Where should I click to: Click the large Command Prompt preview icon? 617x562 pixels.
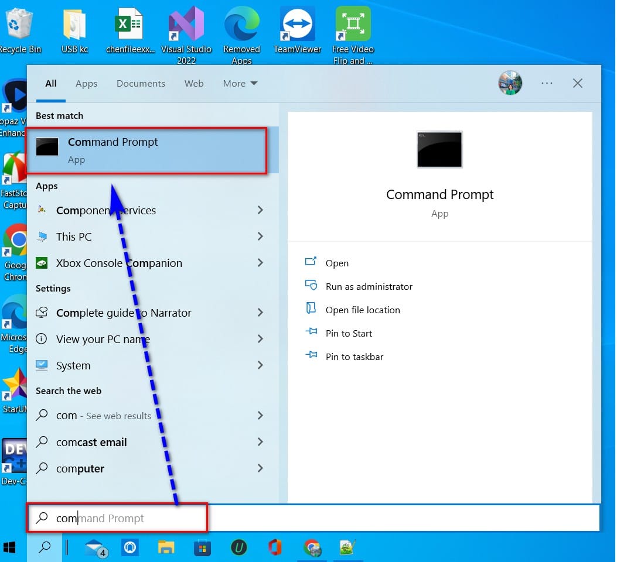pos(439,149)
